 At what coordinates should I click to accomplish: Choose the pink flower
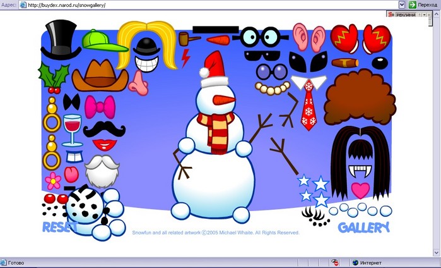(53, 181)
